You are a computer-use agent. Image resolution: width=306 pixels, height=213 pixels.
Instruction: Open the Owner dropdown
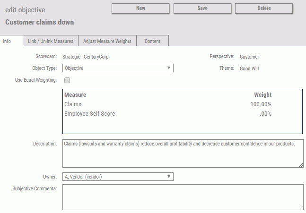click(118, 177)
